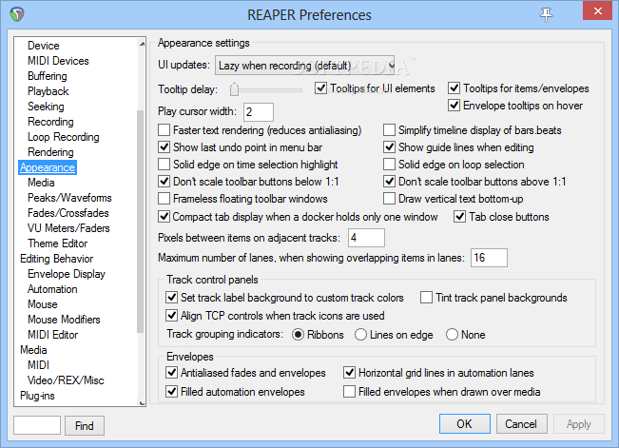Uncheck Show guide lines when editing
This screenshot has width=619, height=448.
pyautogui.click(x=389, y=147)
